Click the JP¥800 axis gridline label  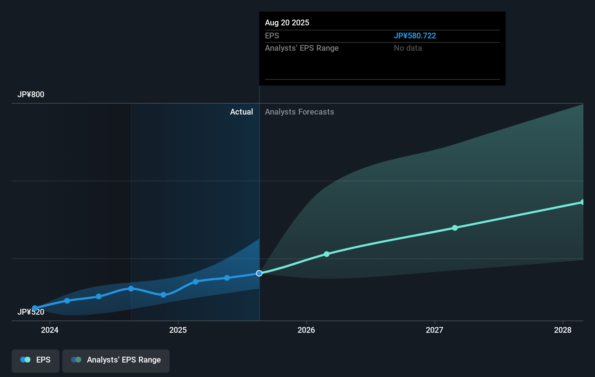[x=31, y=94]
